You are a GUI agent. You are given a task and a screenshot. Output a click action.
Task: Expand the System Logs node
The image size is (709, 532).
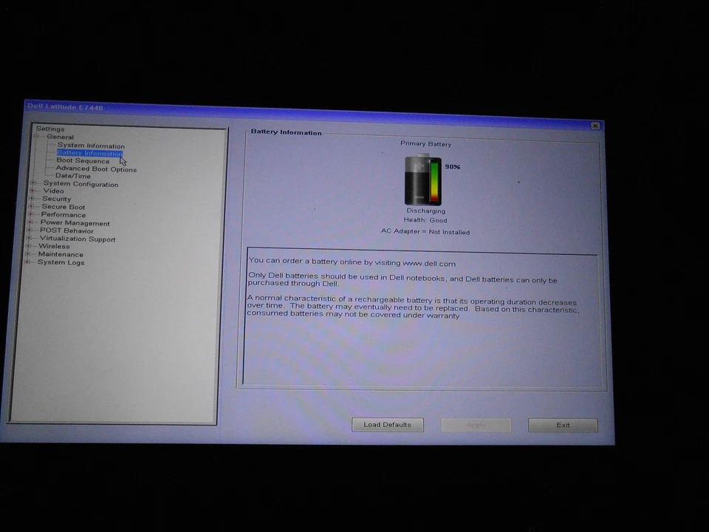click(x=28, y=262)
